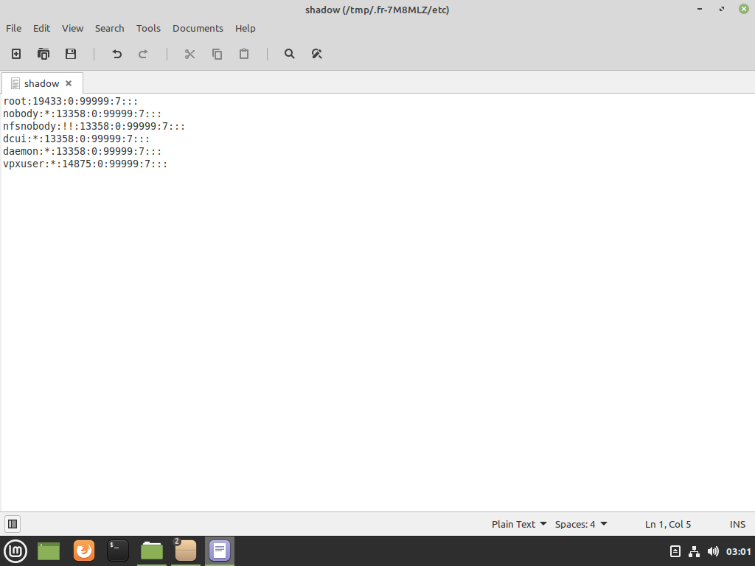Paste clipboard with toolbar icon
Image resolution: width=755 pixels, height=566 pixels.
tap(244, 54)
